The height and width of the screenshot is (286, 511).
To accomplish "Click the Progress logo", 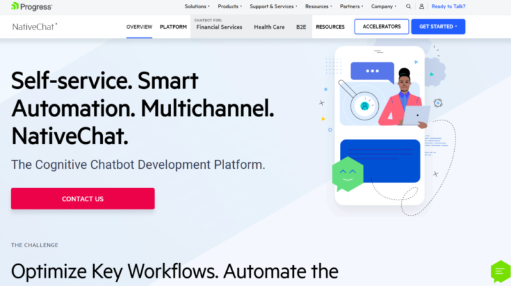I will (x=31, y=6).
